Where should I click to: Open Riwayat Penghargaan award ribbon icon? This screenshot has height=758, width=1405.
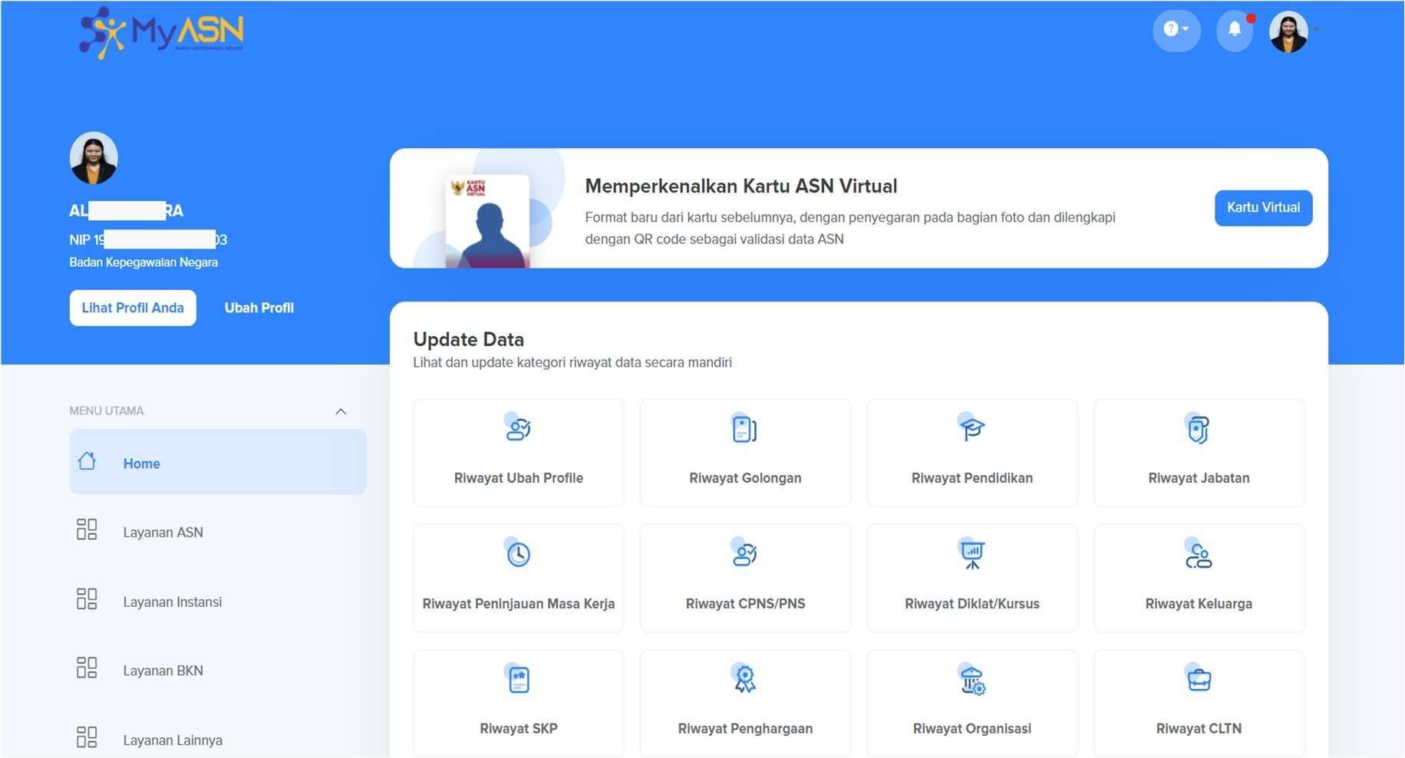pos(744,678)
